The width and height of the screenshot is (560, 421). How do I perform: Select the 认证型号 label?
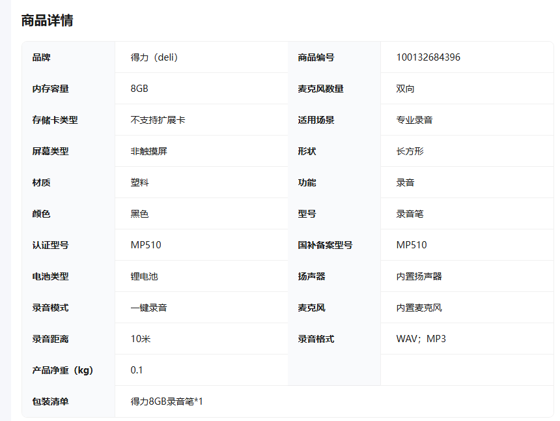(50, 245)
